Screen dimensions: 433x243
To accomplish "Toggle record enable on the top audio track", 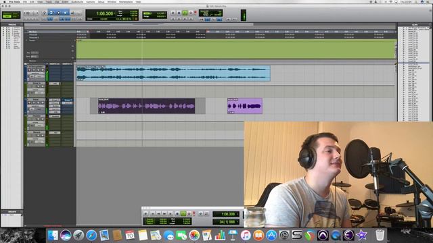I will click(29, 70).
